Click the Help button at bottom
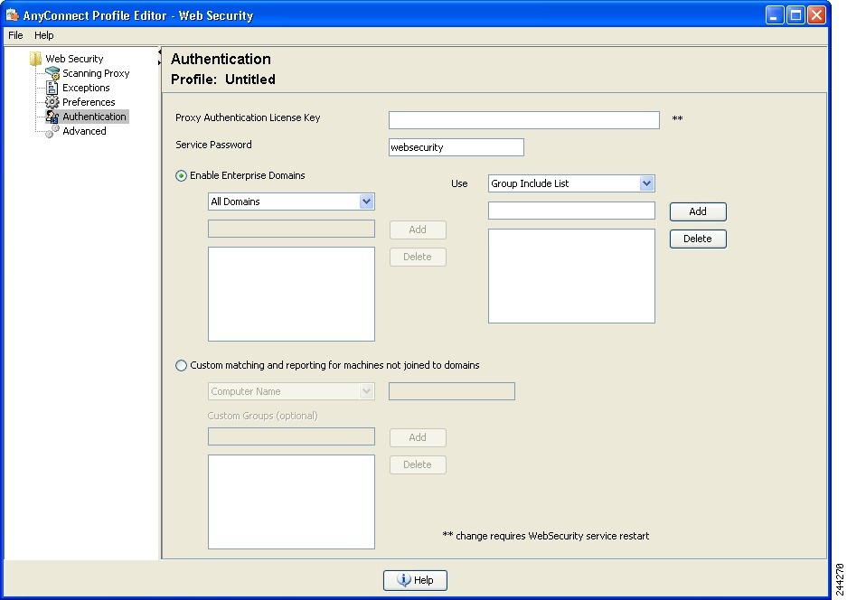Viewport: 847px width, 600px height. pyautogui.click(x=416, y=580)
